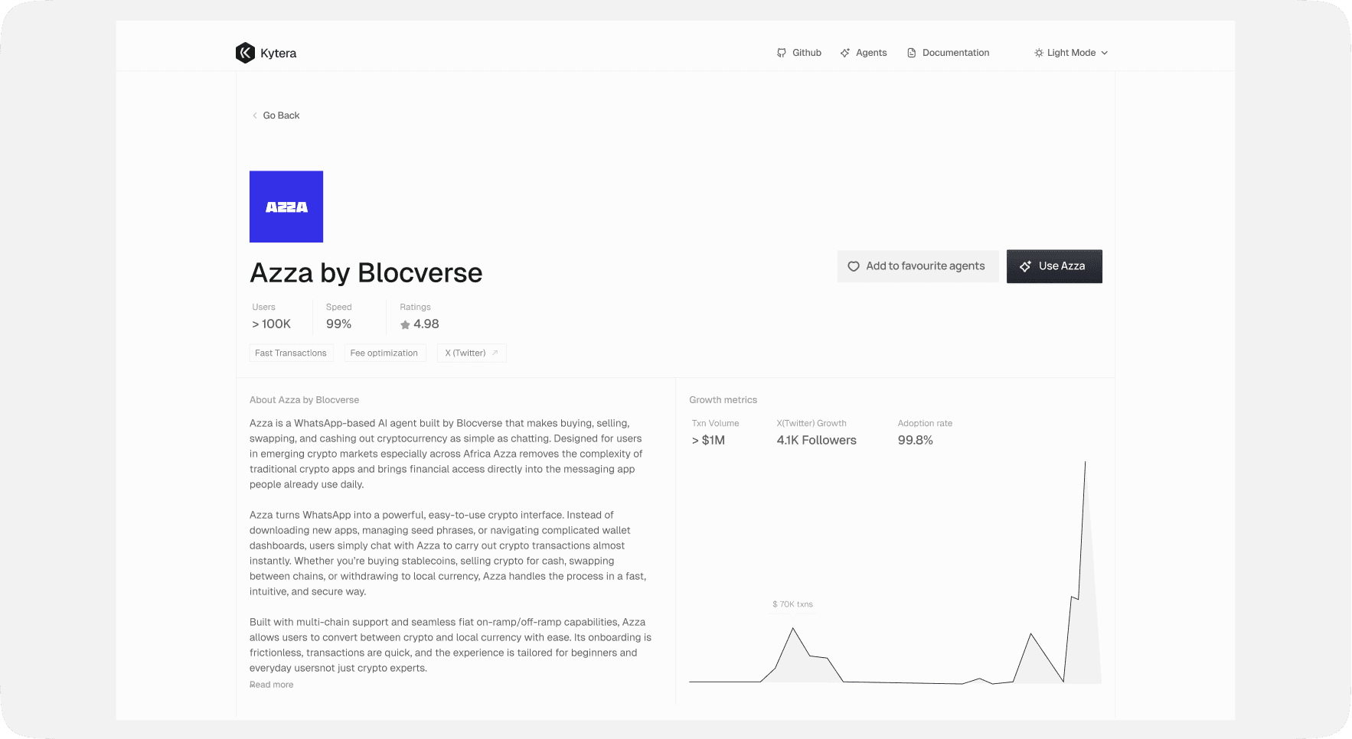Click the sun icon beside Light Mode
Viewport: 1352px width, 739px height.
pyautogui.click(x=1039, y=53)
